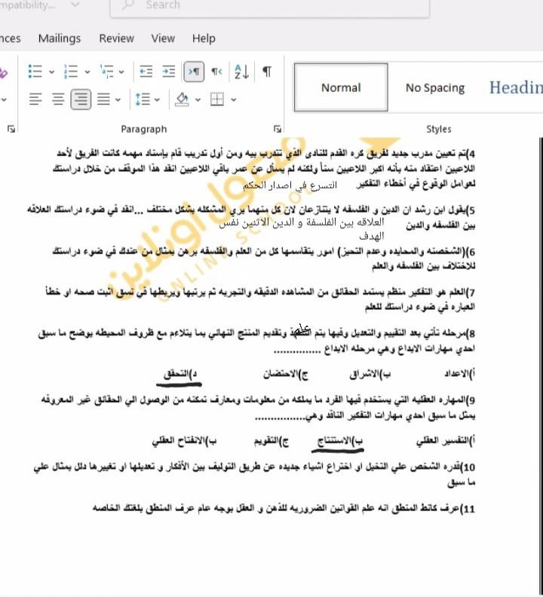This screenshot has height=597, width=543.
Task: Open the Shading color dropdown arrow
Action: coord(198,99)
